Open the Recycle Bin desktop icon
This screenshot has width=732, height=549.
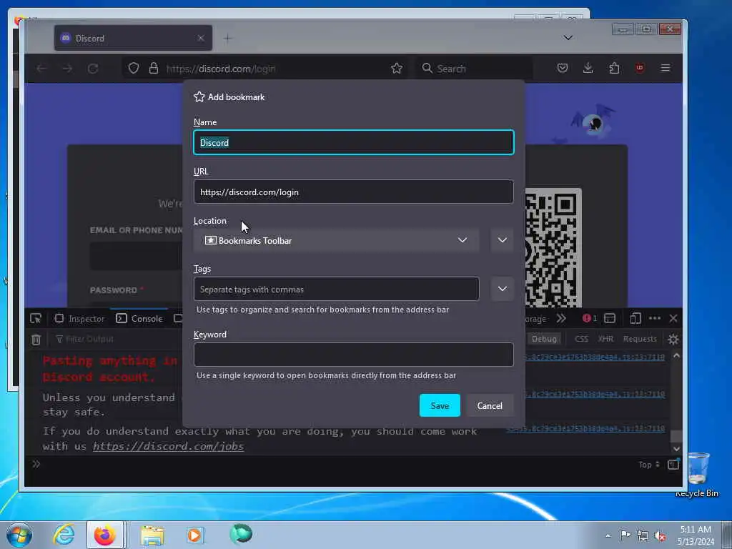click(697, 474)
